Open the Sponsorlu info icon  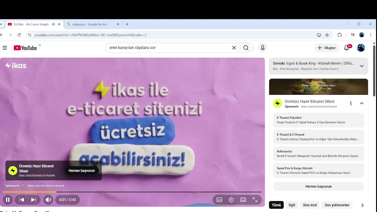point(22,185)
